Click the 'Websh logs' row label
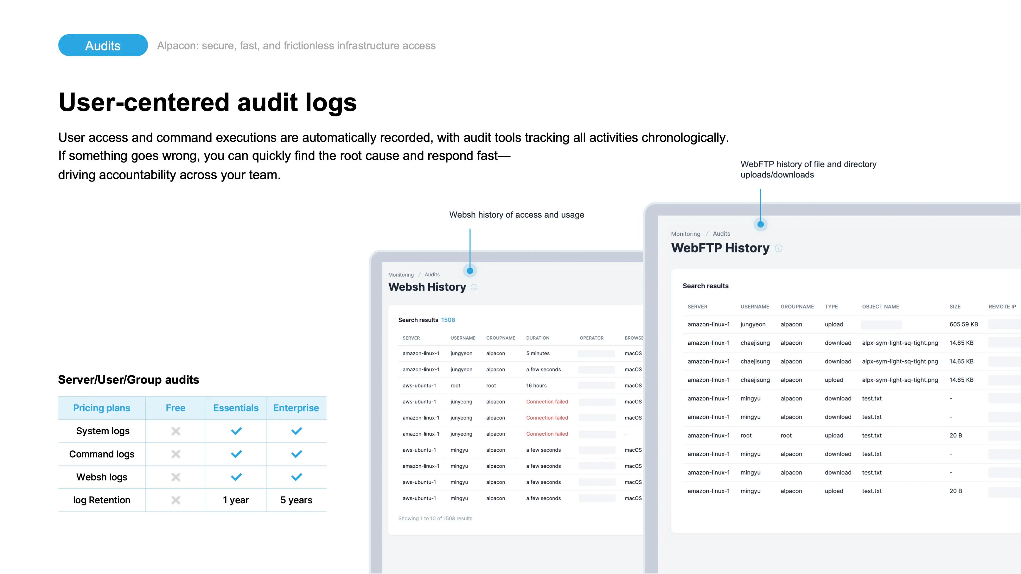 click(x=102, y=477)
